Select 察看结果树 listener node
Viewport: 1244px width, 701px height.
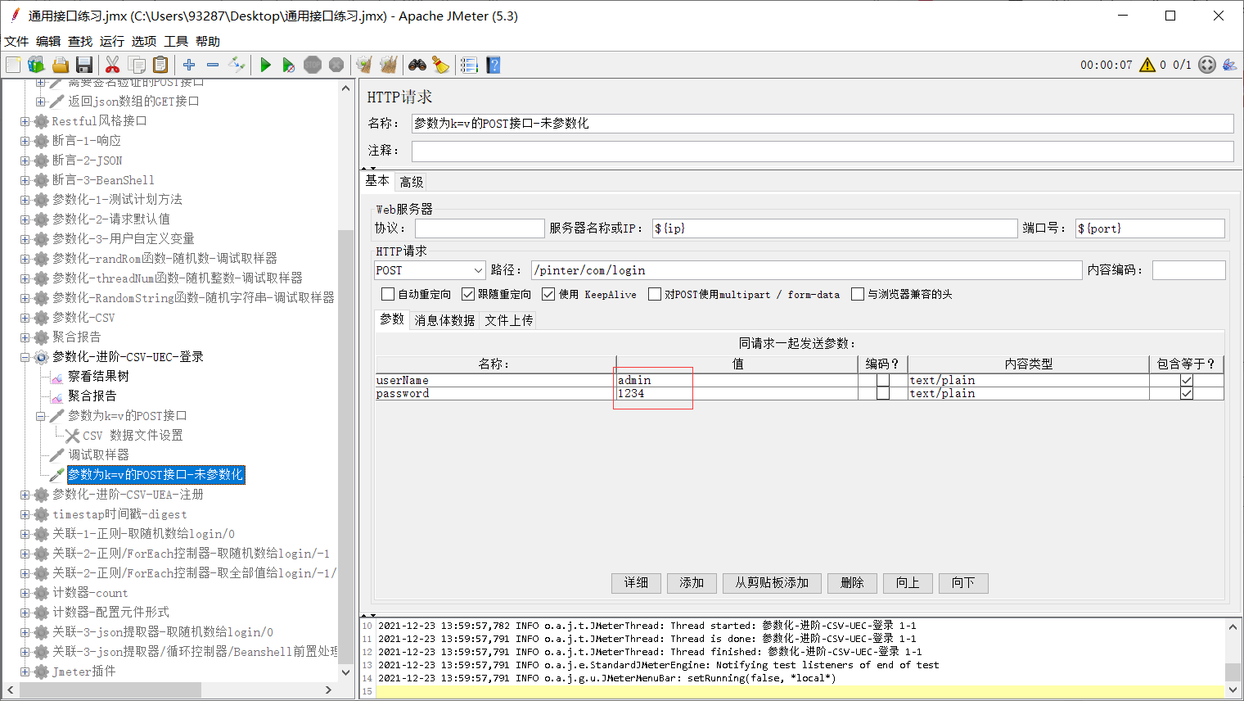coord(98,377)
